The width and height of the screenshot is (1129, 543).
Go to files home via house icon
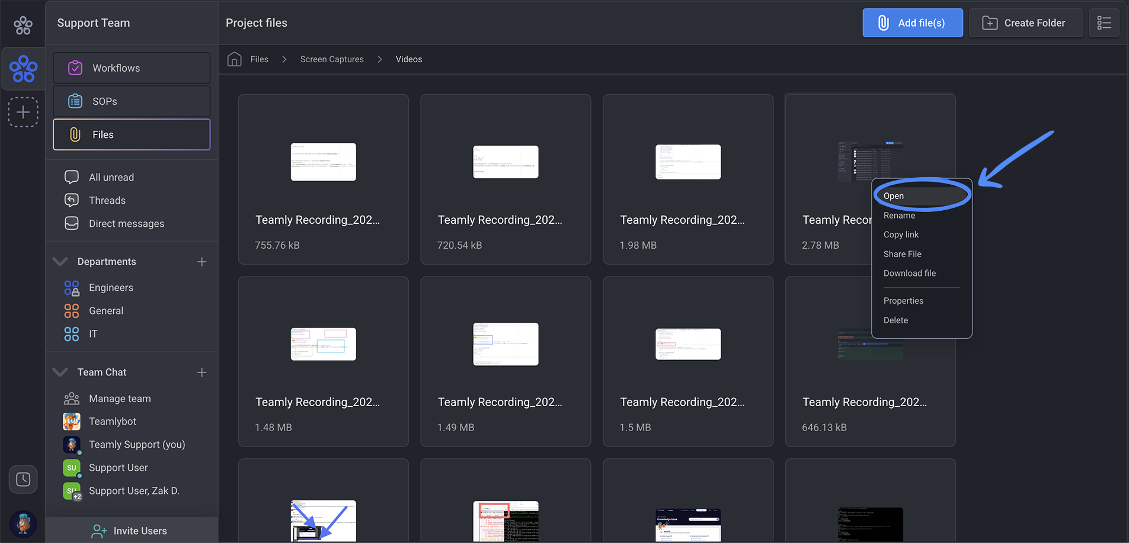tap(235, 59)
